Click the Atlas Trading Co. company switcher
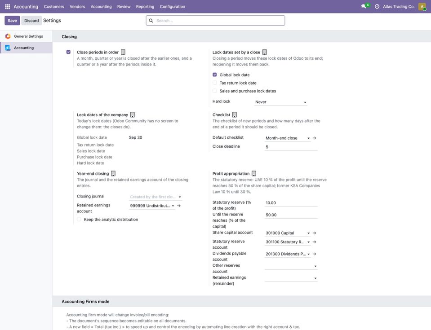The height and width of the screenshot is (330, 431). coord(399,7)
